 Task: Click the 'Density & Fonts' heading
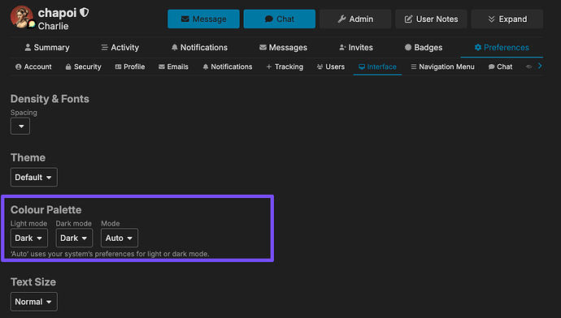tap(50, 99)
